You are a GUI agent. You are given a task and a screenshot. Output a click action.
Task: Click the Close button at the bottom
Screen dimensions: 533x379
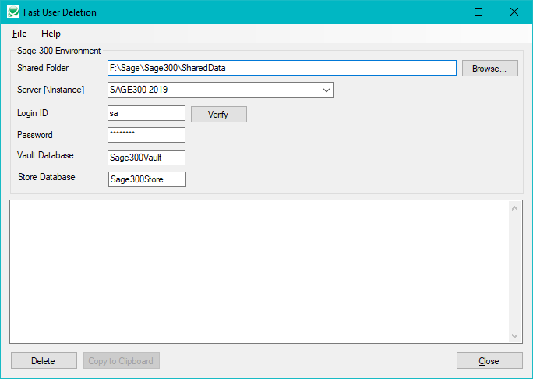[489, 360]
